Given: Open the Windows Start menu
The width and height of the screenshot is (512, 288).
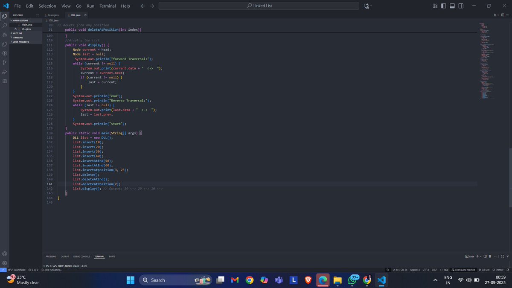Looking at the screenshot, I should click(130, 280).
